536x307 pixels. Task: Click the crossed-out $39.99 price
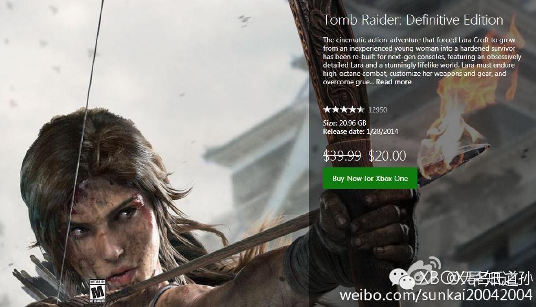point(342,156)
